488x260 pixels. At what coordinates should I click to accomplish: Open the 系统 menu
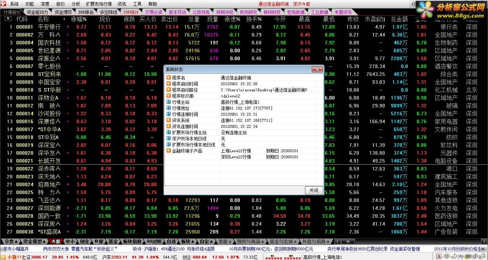(14, 4)
